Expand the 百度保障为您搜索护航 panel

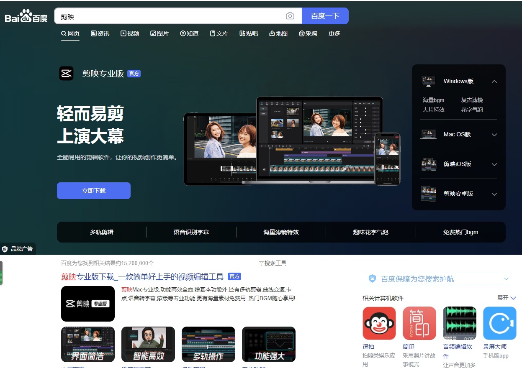coord(507,279)
